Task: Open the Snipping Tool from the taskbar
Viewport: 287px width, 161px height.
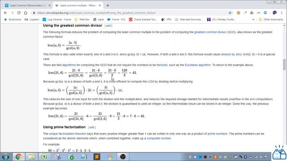Action: coord(58,157)
